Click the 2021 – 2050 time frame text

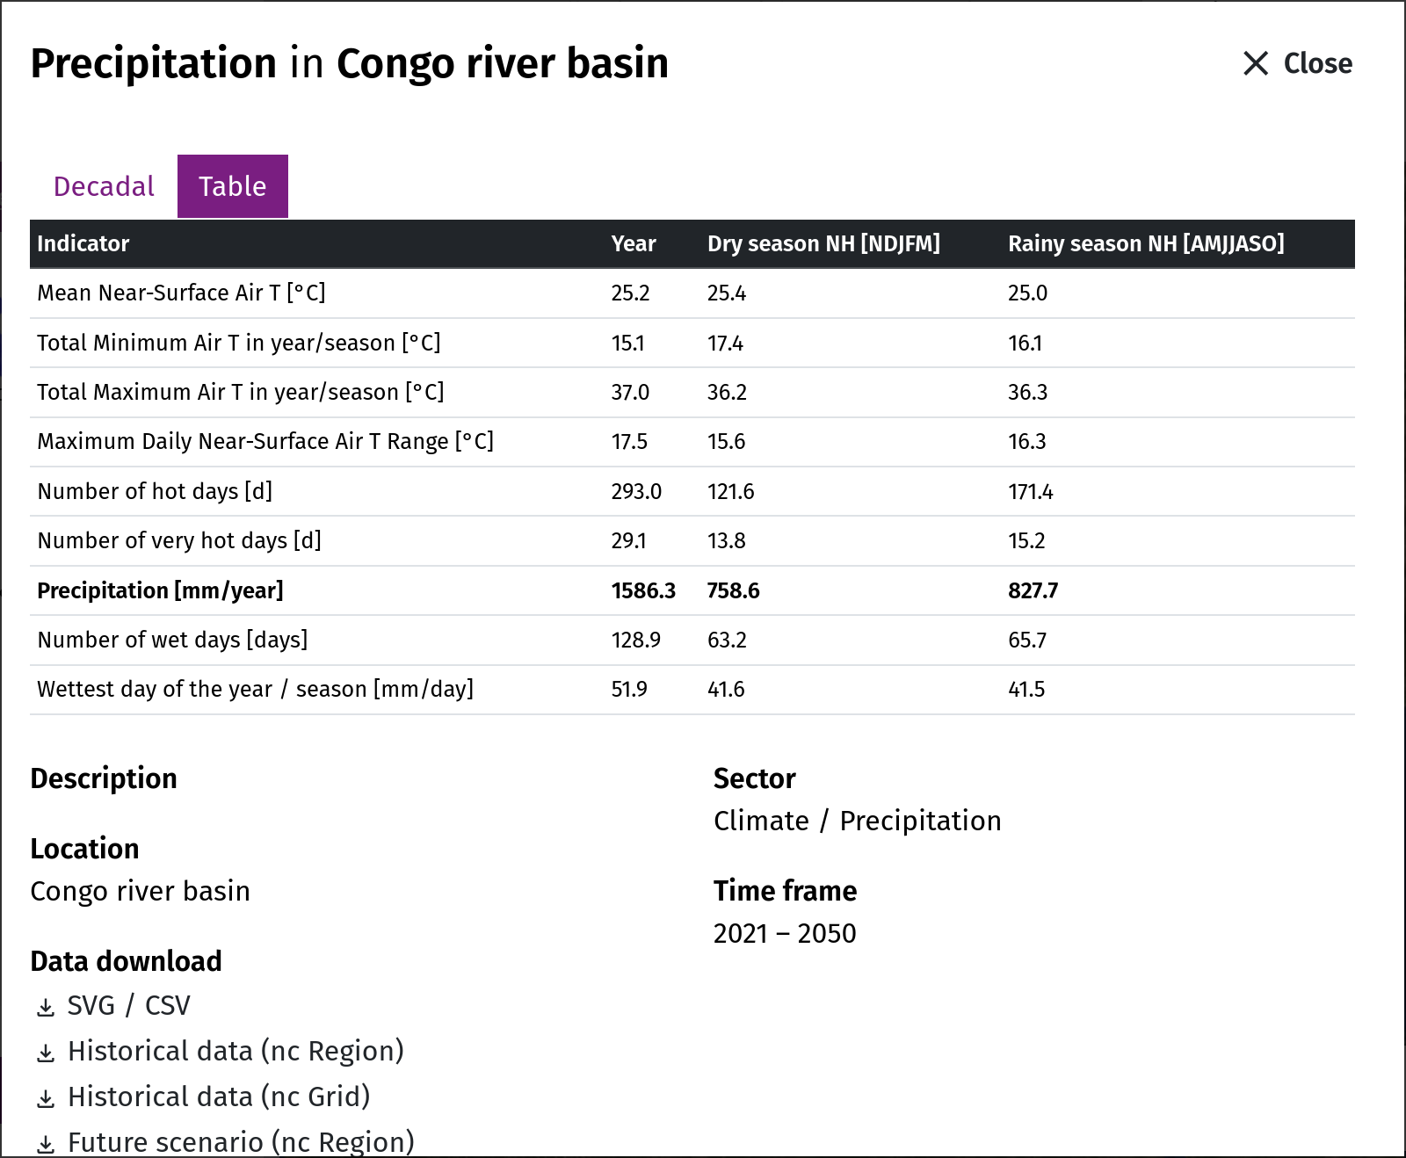785,933
